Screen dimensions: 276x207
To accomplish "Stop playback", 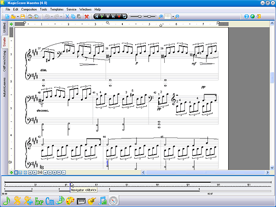I will tap(108, 17).
